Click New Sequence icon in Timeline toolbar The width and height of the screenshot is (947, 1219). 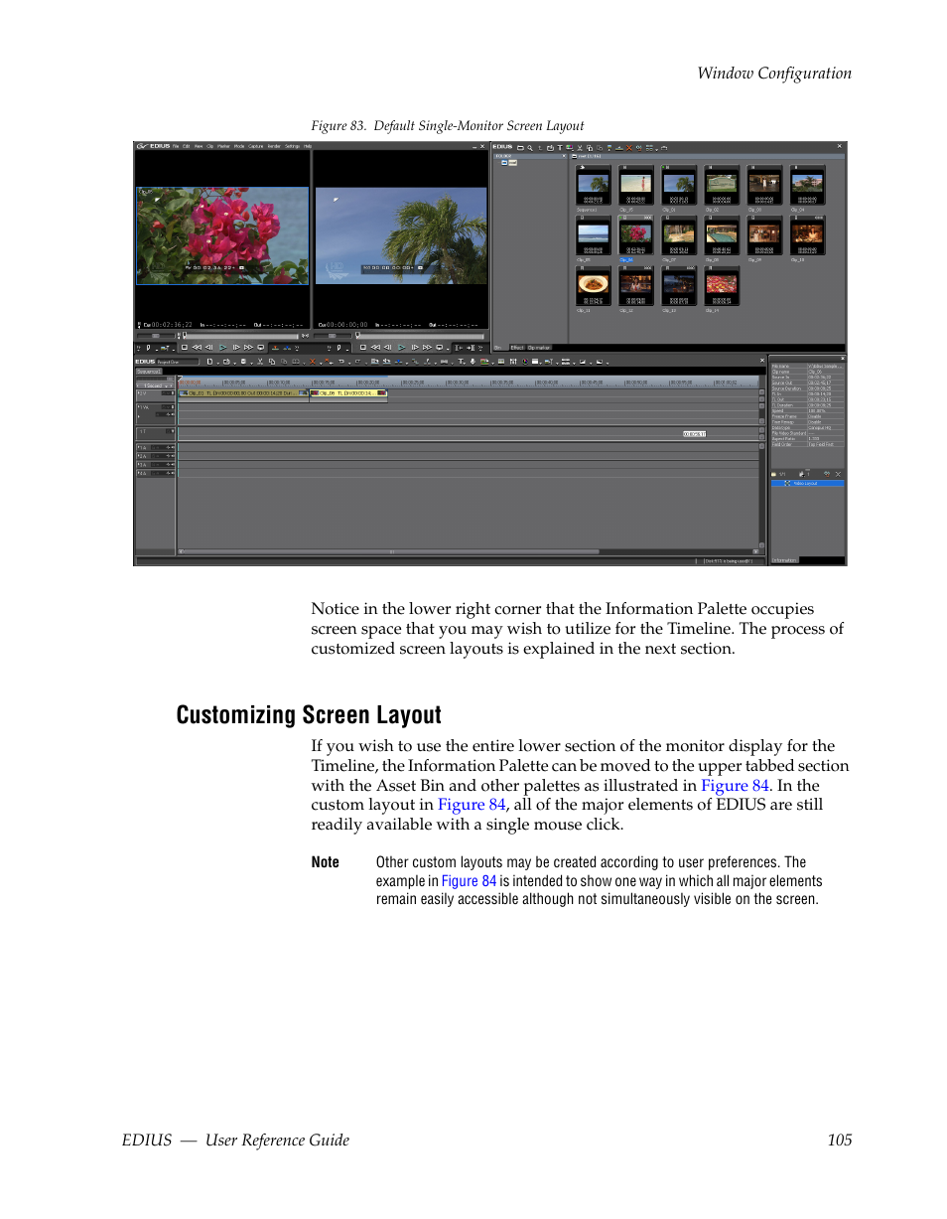(x=209, y=362)
